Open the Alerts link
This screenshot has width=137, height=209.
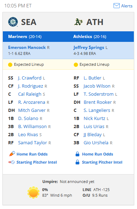[x=127, y=6]
